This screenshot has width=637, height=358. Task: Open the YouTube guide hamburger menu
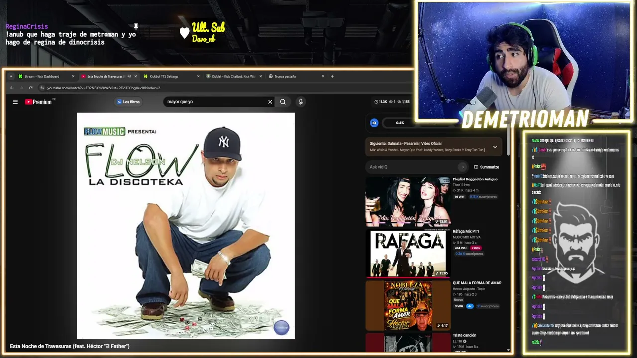pos(15,102)
